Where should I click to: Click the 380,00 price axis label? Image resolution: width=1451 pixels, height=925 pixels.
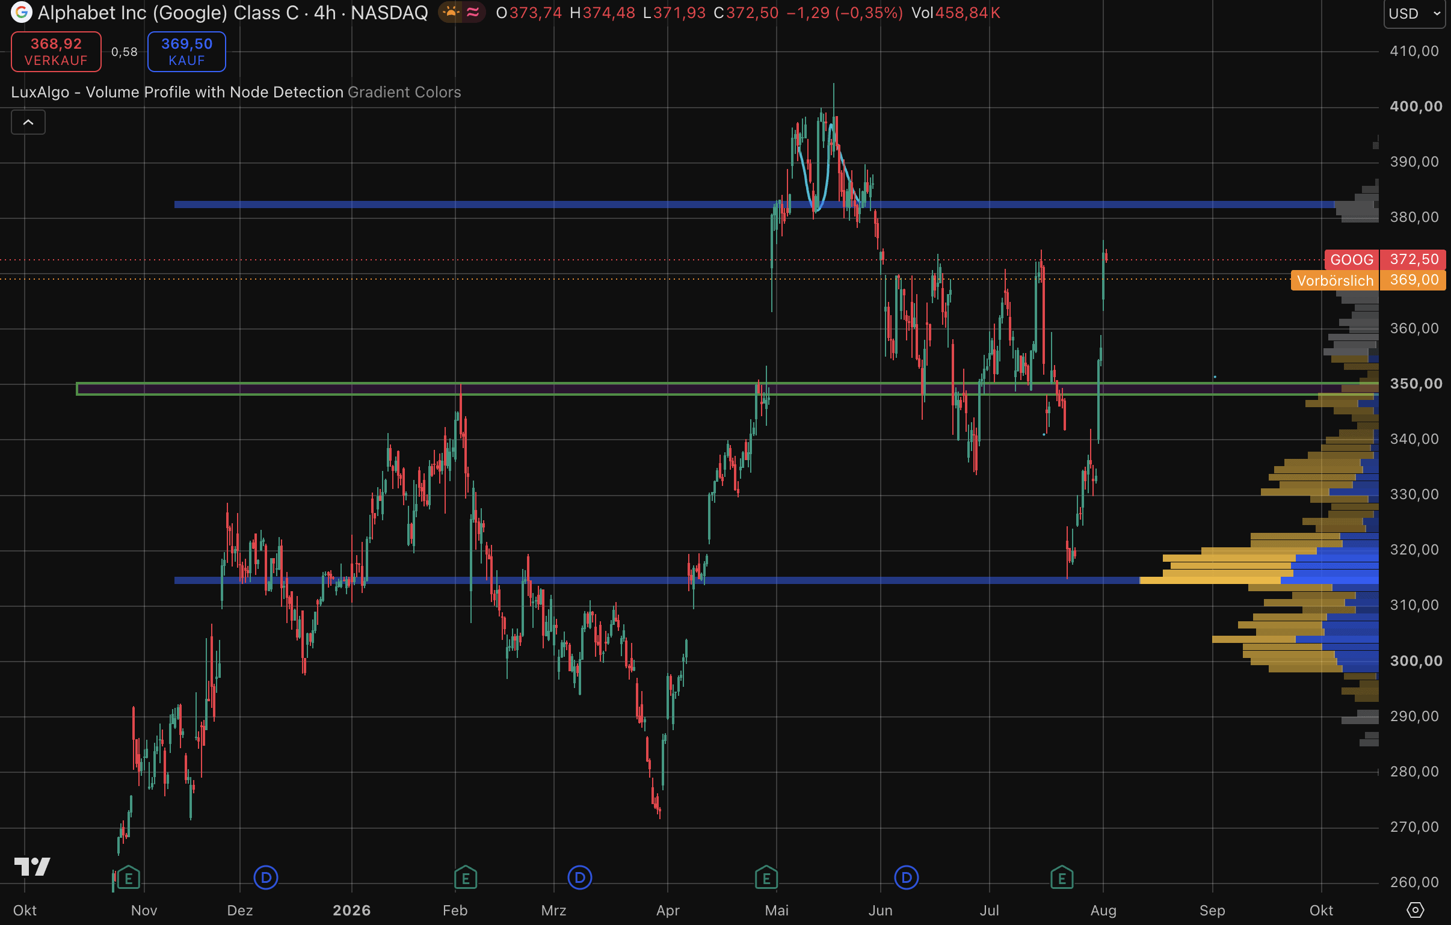pyautogui.click(x=1414, y=217)
